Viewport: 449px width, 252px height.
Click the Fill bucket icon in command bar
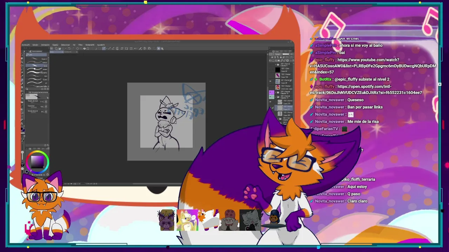click(x=84, y=49)
